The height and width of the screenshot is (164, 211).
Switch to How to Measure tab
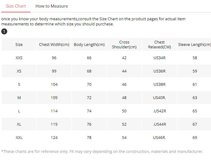(x=52, y=6)
